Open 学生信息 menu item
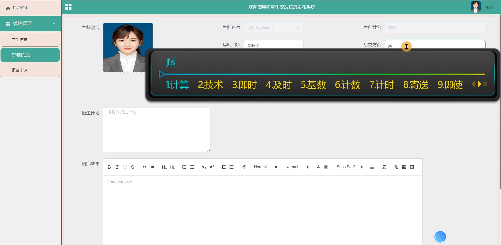Screen dimensions: 501x245 tap(30, 40)
